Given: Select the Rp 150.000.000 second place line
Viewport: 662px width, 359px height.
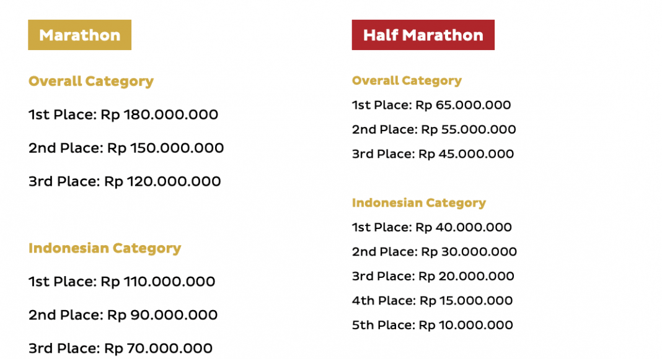Looking at the screenshot, I should click(126, 148).
